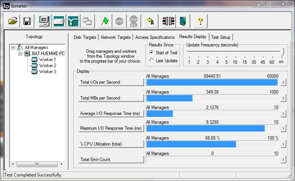
Task: Click the Total MBs per Second button
Action: (x=111, y=98)
